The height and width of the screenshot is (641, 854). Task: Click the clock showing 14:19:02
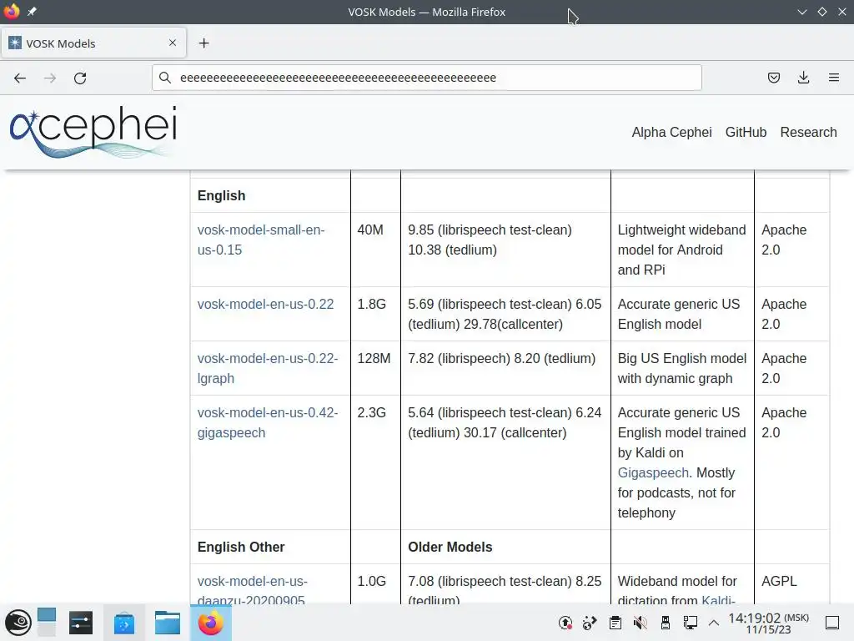768,623
